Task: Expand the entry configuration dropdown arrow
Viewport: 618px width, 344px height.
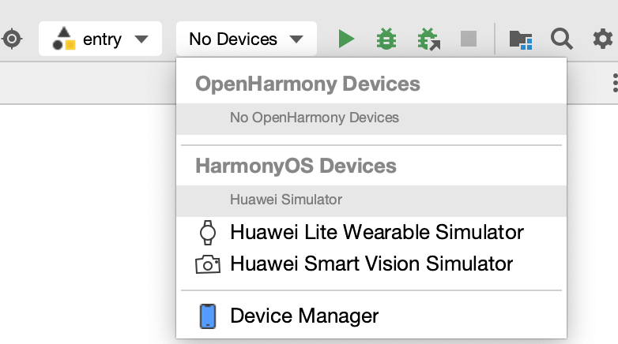Action: [x=141, y=39]
